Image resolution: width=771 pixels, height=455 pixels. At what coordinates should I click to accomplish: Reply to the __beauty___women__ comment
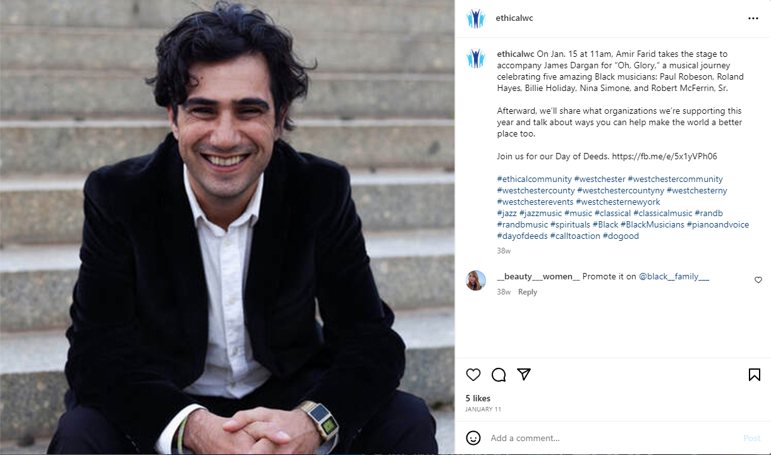pyautogui.click(x=528, y=292)
